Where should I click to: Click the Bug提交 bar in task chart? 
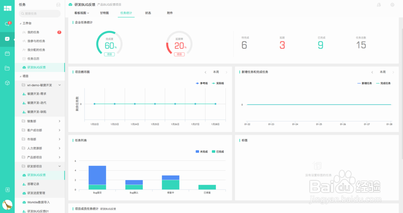97,178
